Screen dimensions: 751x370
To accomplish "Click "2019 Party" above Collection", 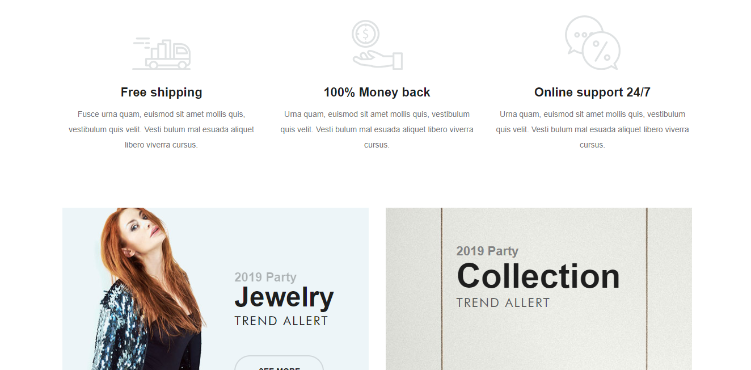I will pyautogui.click(x=487, y=251).
